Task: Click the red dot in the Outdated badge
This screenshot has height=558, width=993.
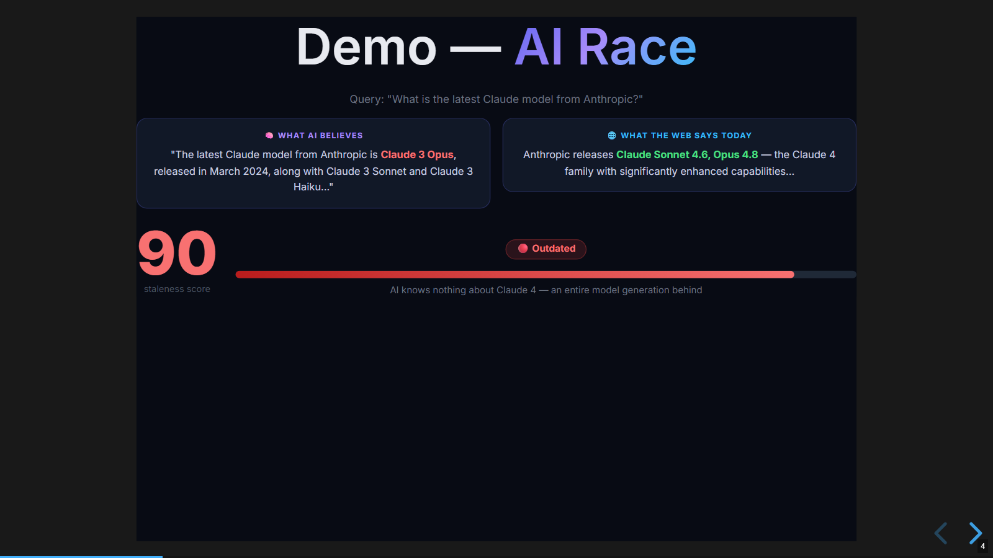Action: click(523, 249)
